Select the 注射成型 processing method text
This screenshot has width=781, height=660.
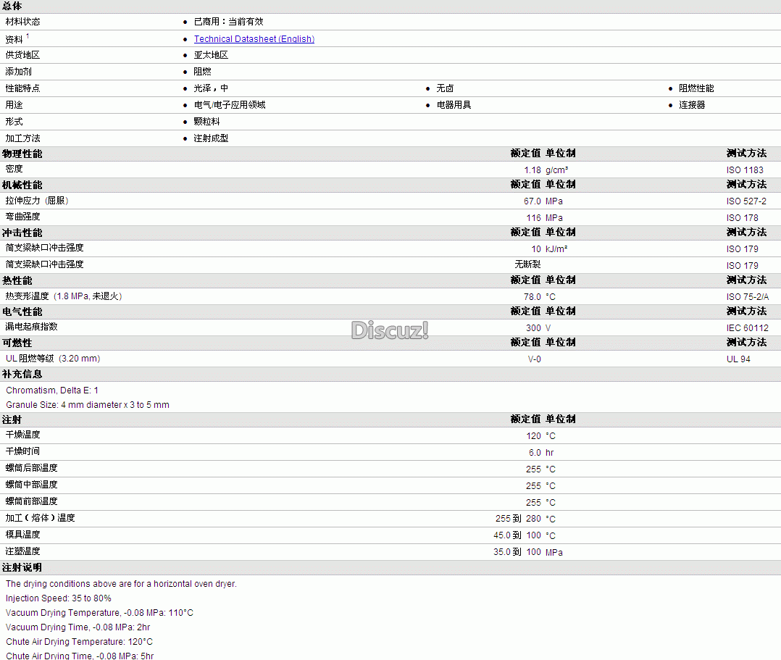pos(212,138)
